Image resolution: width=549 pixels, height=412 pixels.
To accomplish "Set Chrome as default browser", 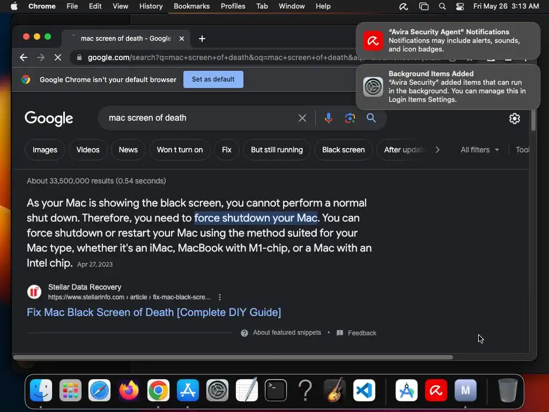I will (x=213, y=79).
